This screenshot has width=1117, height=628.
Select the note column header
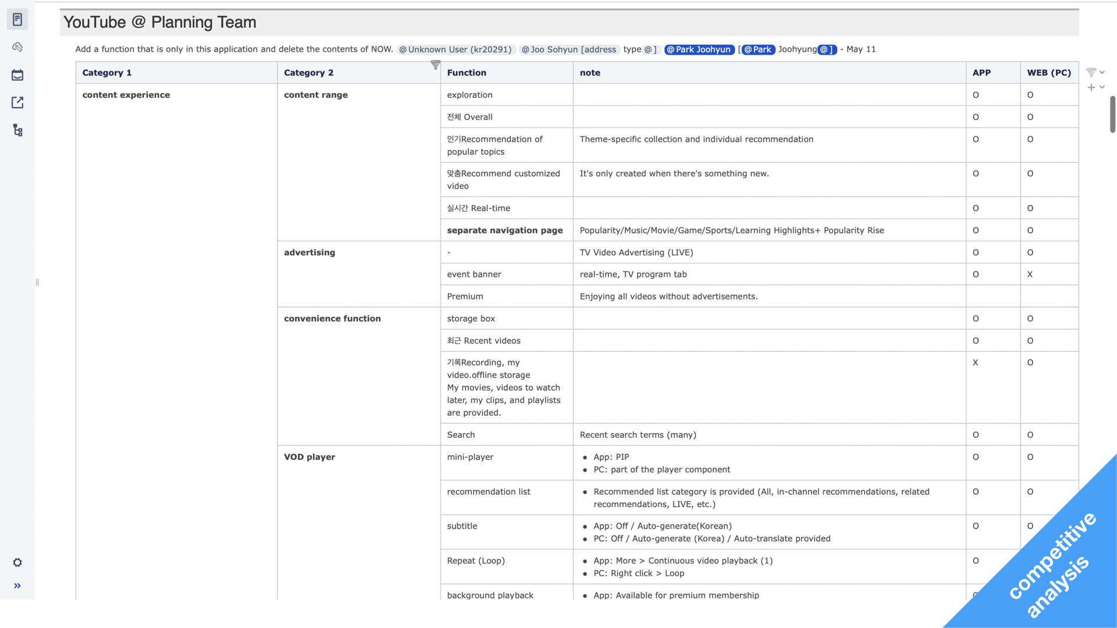tap(769, 73)
